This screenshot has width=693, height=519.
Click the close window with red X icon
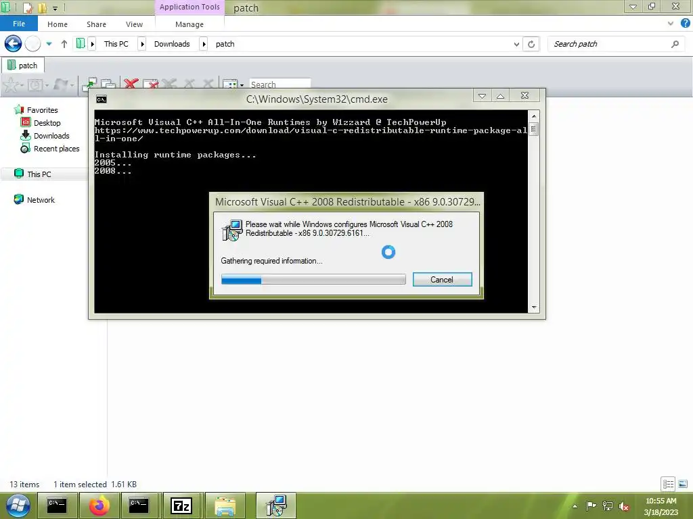[x=151, y=84]
